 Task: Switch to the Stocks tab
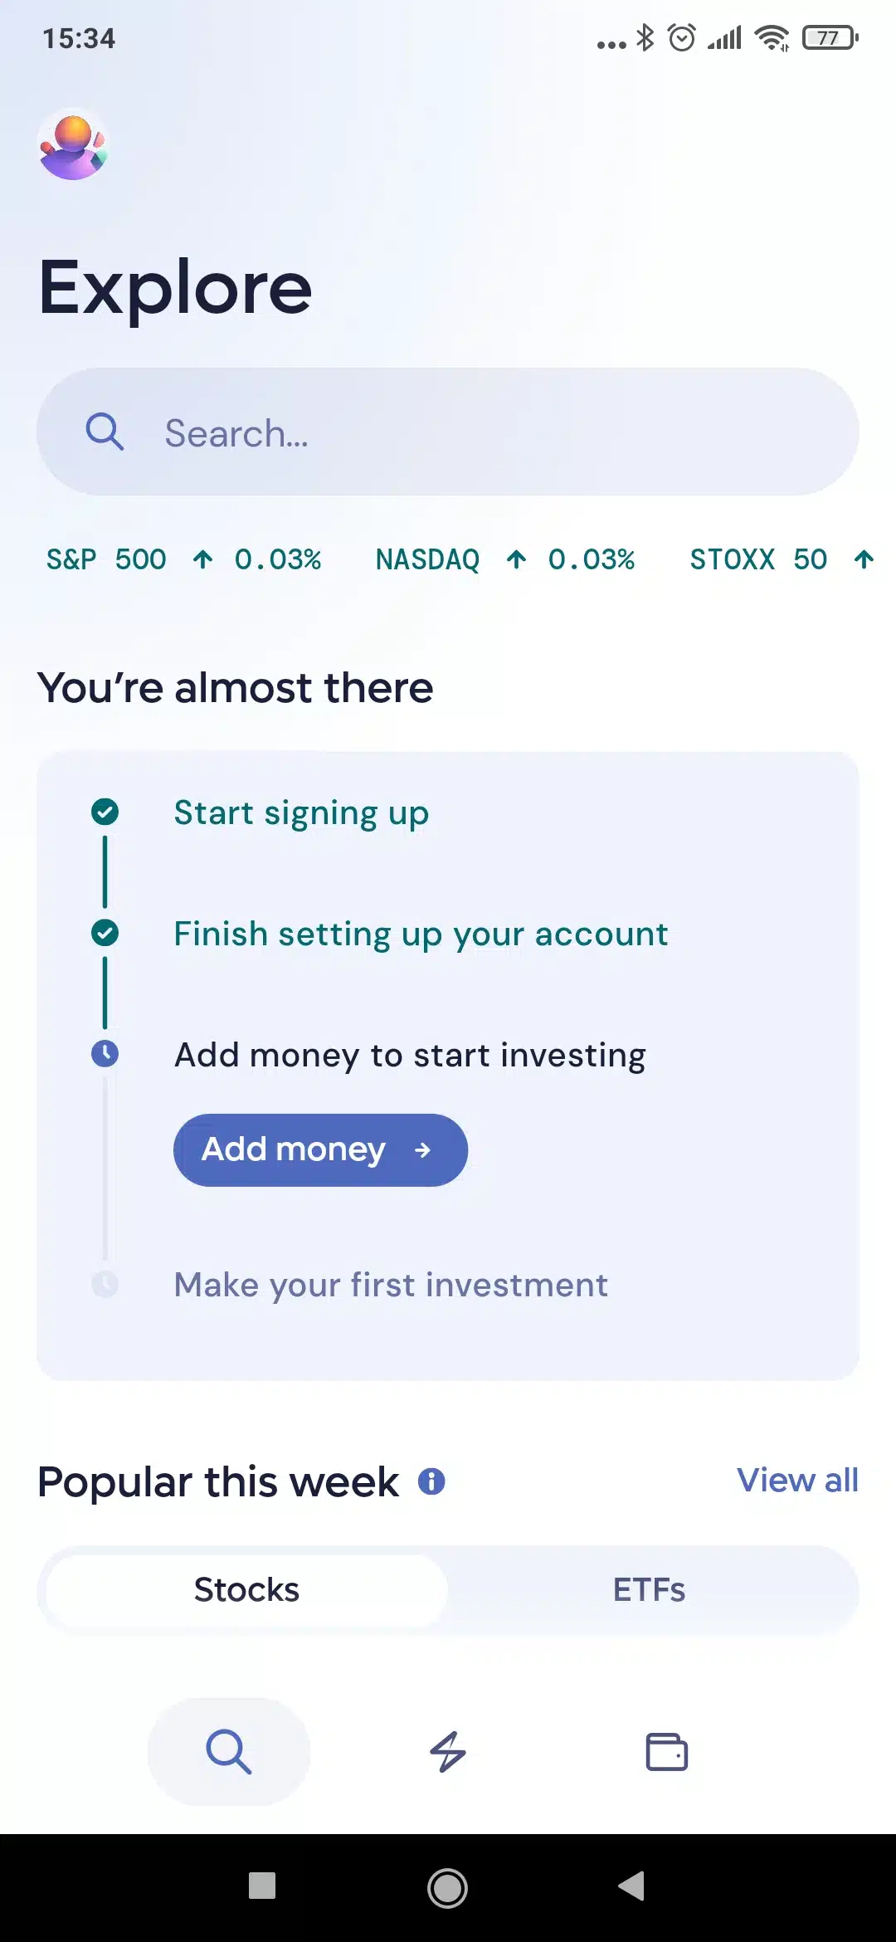click(246, 1589)
